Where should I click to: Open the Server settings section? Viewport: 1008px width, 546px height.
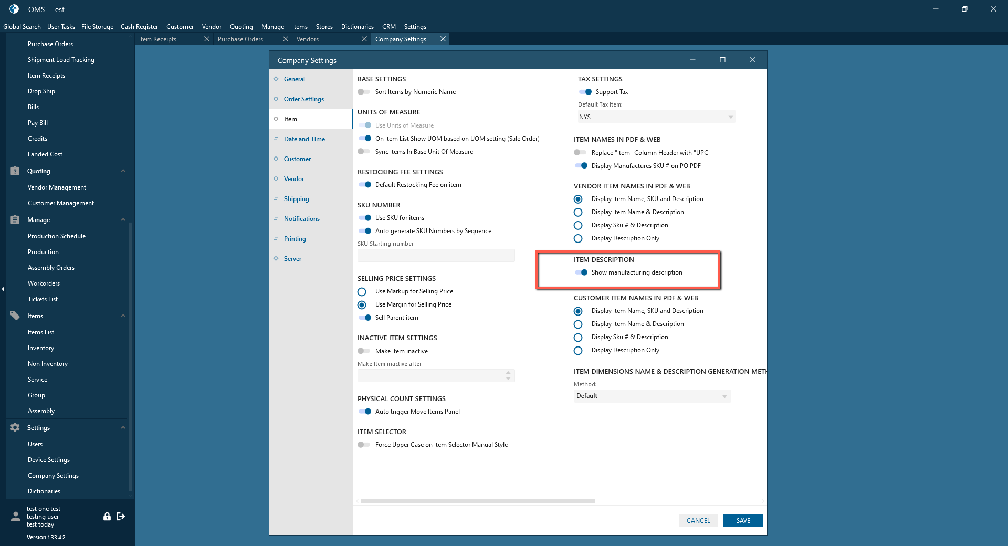[311, 259]
